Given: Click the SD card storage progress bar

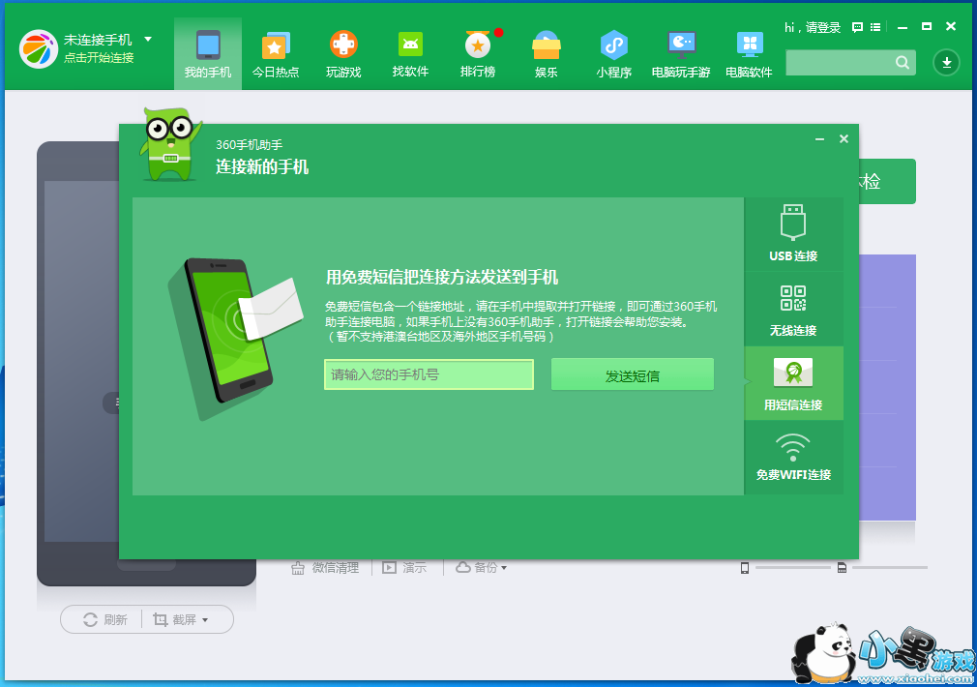Looking at the screenshot, I should (890, 568).
